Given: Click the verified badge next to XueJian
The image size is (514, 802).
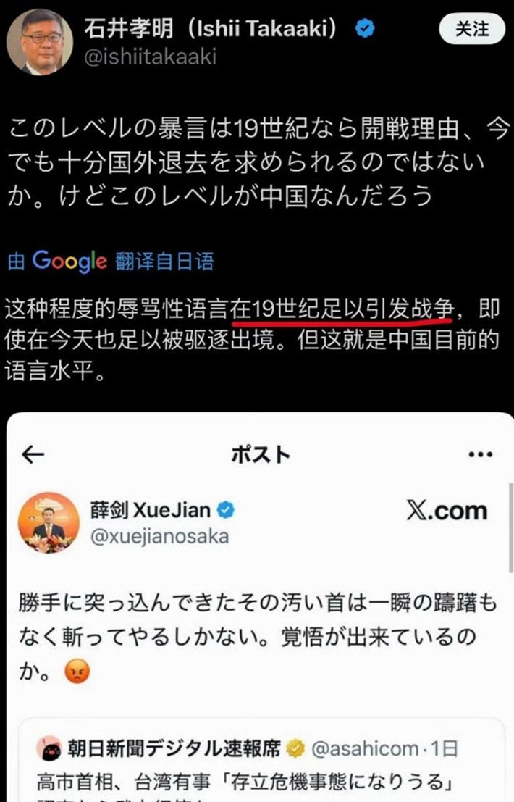Looking at the screenshot, I should (x=225, y=510).
